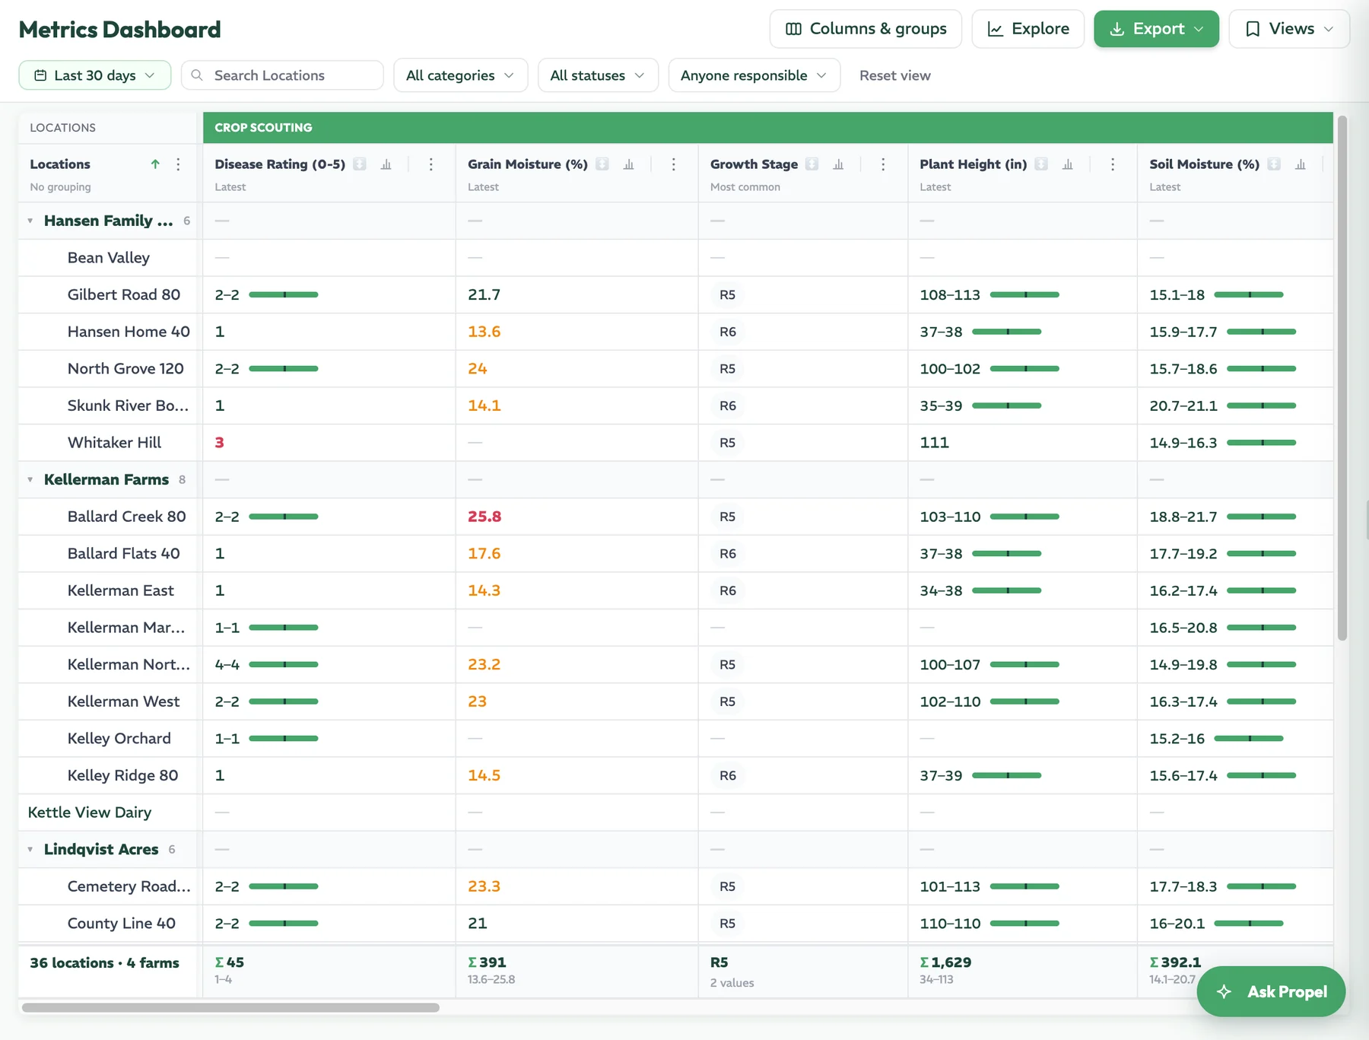
Task: Open the Anyone responsible filter
Action: 754,75
